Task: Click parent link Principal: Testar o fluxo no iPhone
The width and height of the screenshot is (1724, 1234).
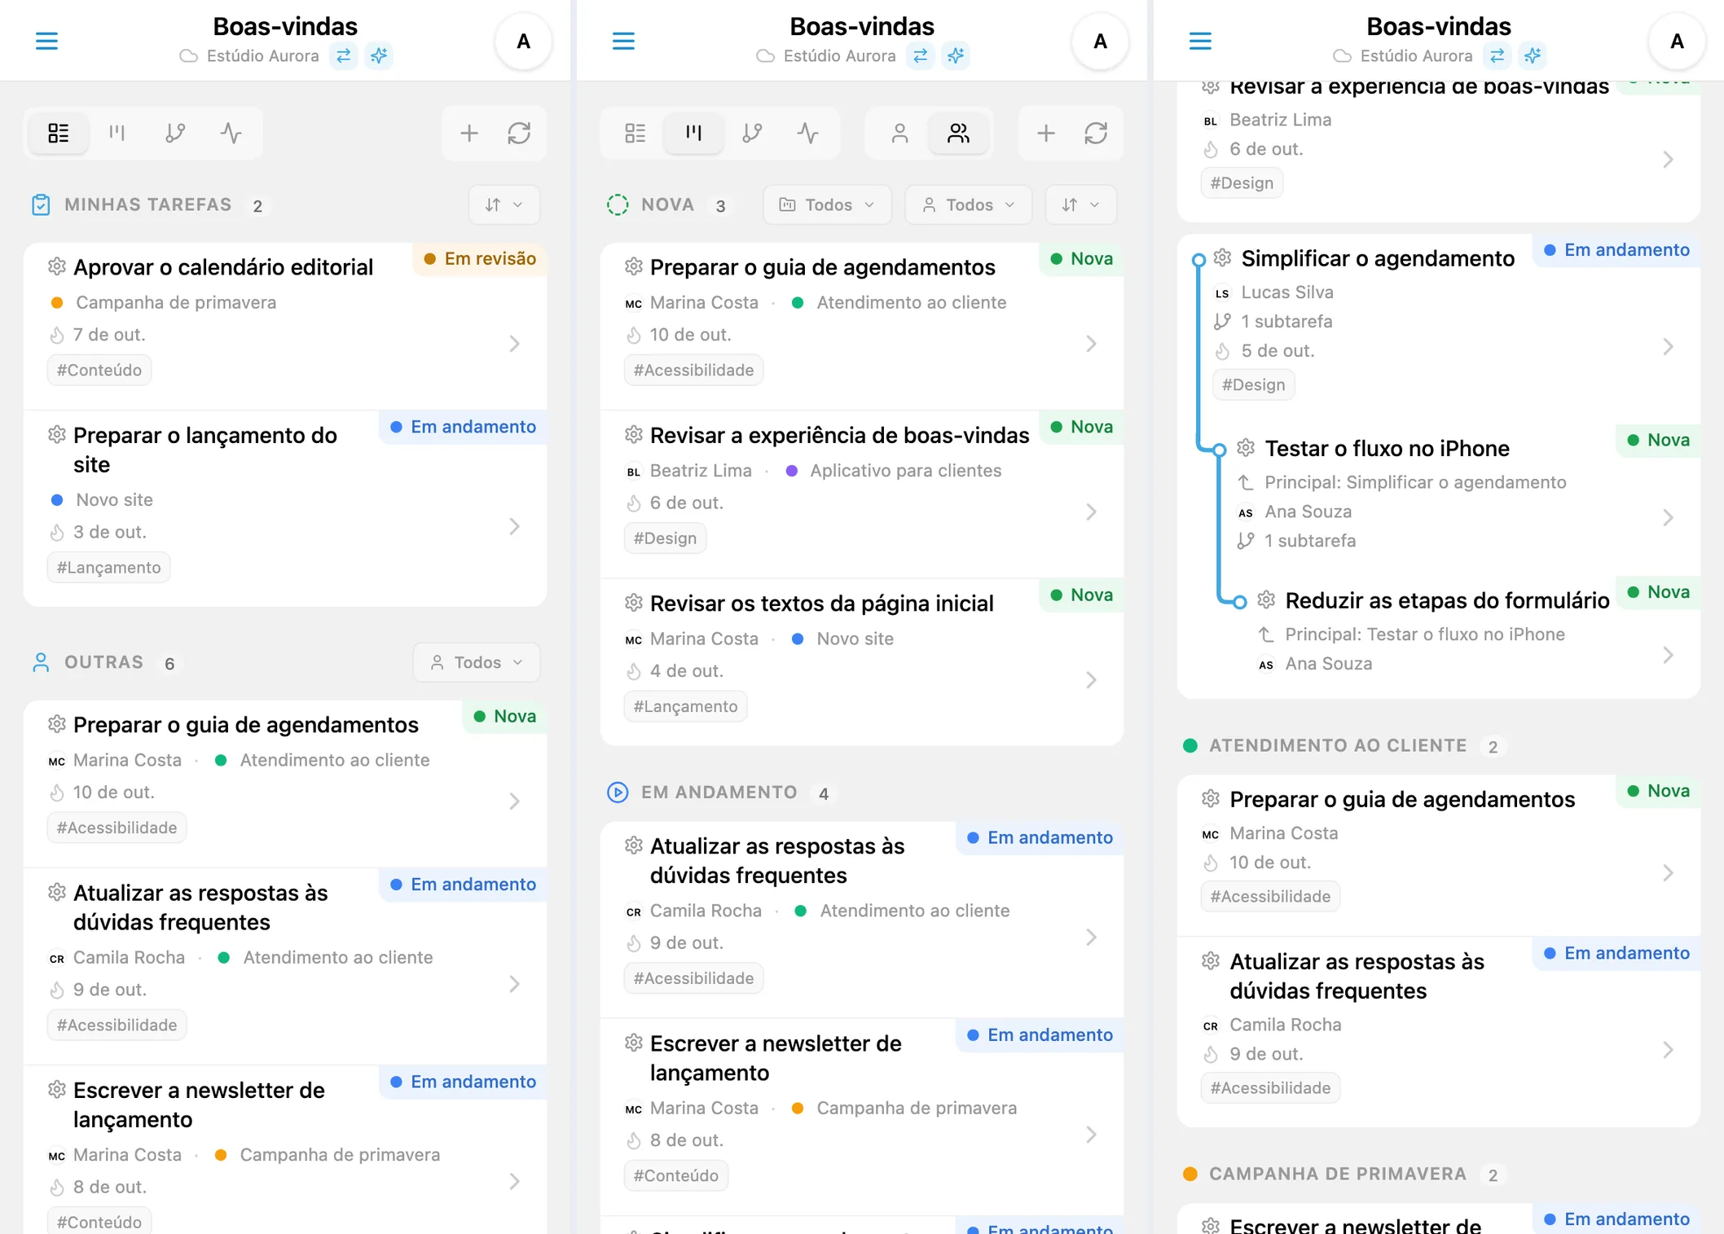Action: coord(1425,634)
